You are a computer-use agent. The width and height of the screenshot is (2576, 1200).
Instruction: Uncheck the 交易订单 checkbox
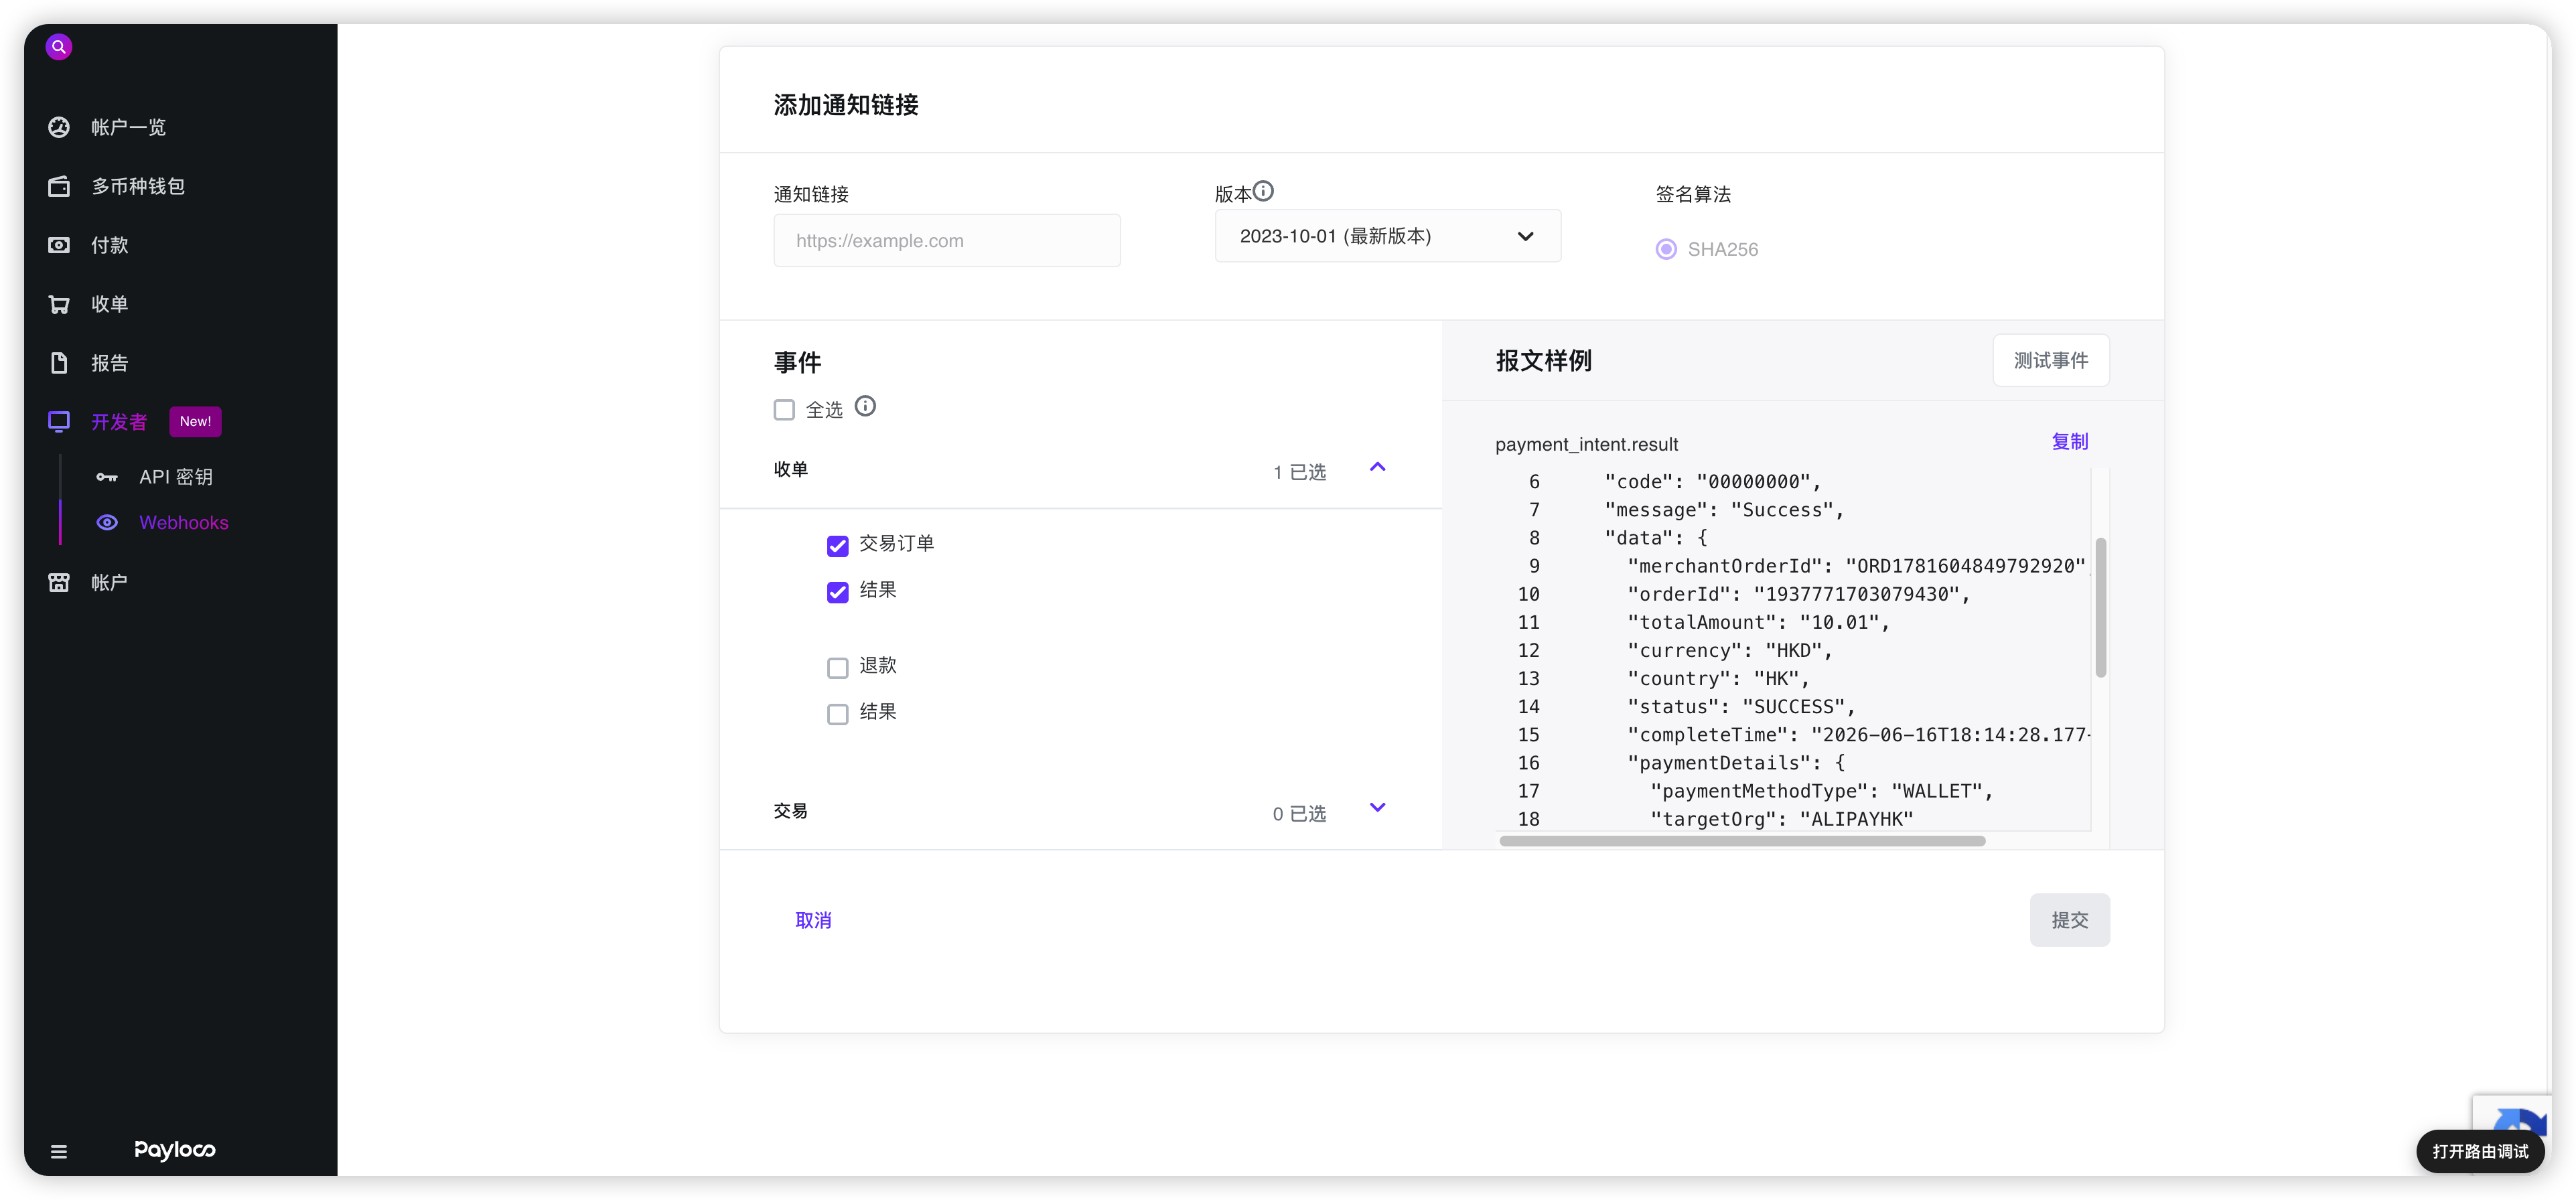click(x=838, y=546)
